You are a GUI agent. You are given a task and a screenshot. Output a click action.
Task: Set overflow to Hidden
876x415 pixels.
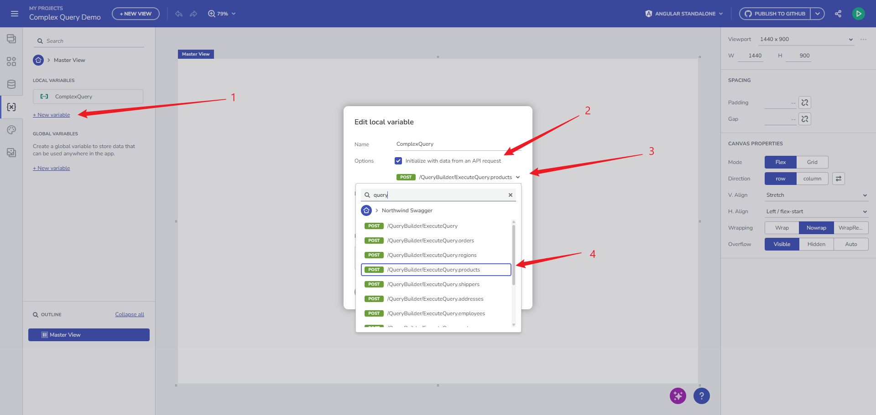pyautogui.click(x=816, y=244)
